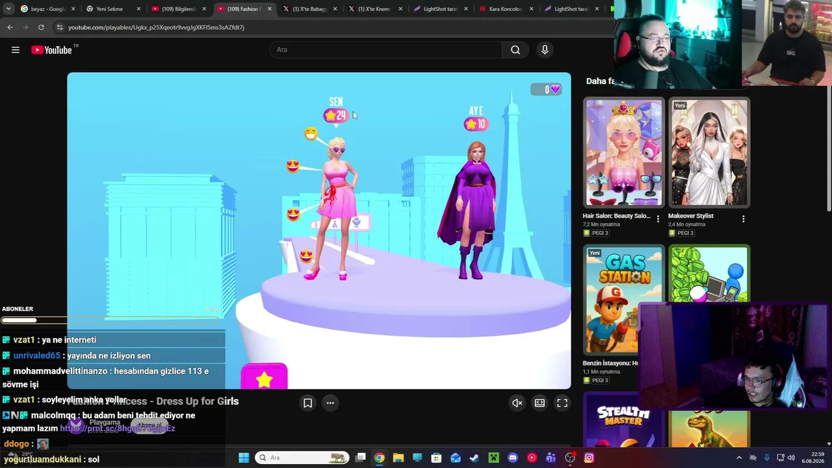Open the Windows Start menu
Image resolution: width=832 pixels, height=468 pixels.
[x=244, y=458]
